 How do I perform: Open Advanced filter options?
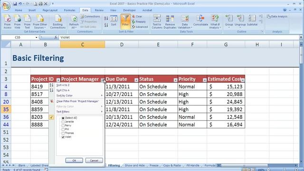140,27
